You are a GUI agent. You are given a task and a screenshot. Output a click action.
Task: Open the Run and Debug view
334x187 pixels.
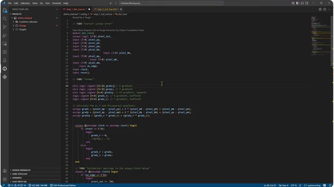tap(5, 35)
